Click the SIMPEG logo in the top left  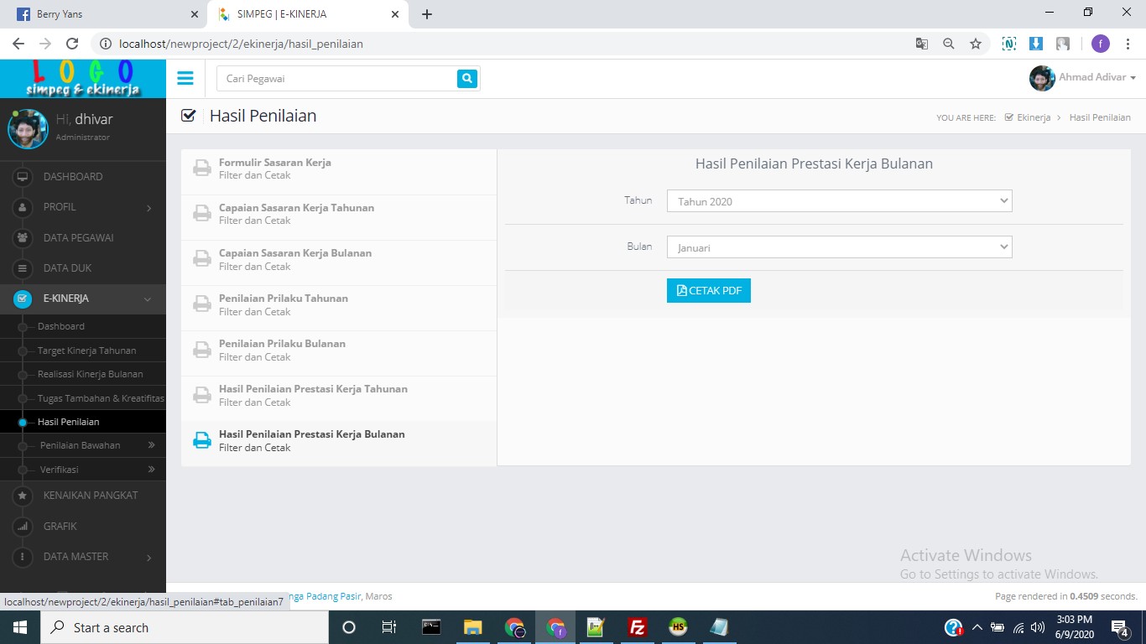click(81, 77)
